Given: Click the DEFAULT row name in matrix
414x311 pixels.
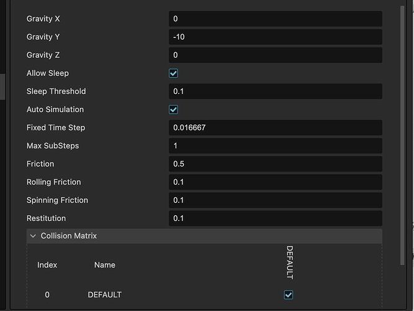Looking at the screenshot, I should pos(104,295).
